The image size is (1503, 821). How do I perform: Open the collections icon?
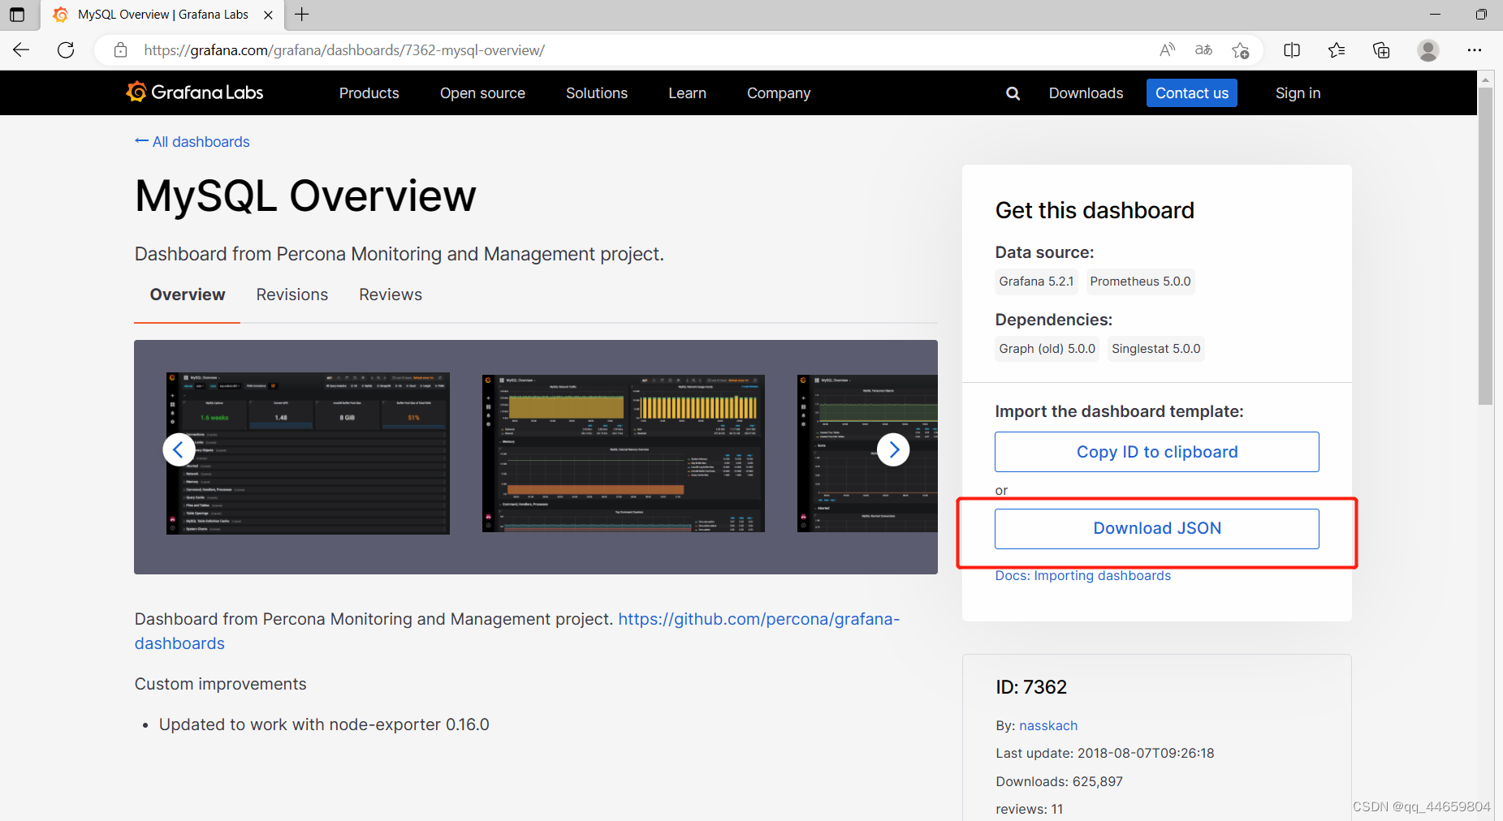tap(1381, 50)
